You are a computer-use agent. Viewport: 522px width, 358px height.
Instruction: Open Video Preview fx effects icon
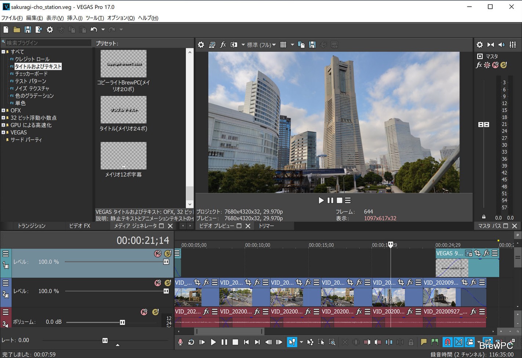[223, 45]
